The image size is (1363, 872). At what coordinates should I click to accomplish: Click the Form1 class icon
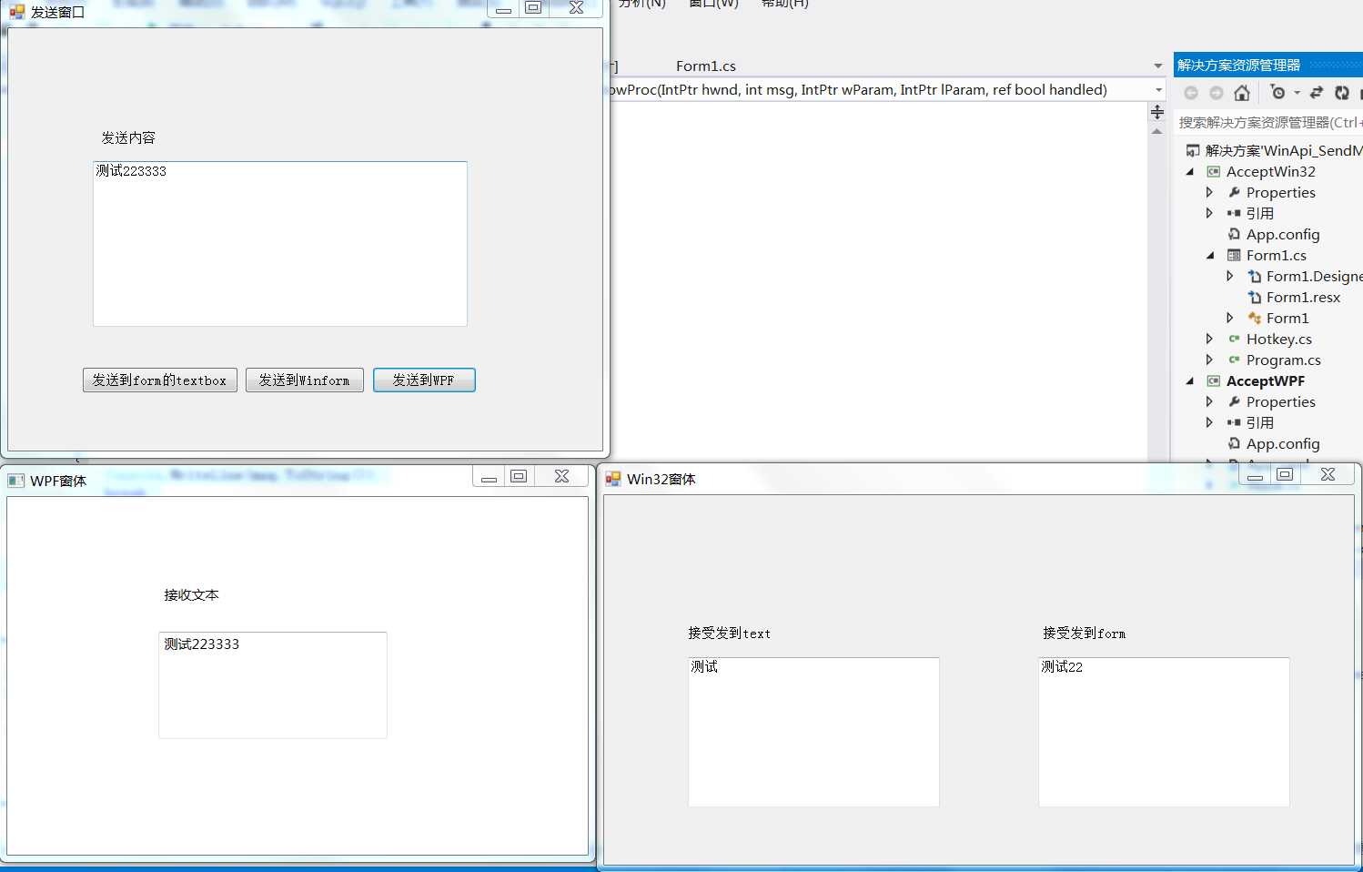click(1255, 318)
